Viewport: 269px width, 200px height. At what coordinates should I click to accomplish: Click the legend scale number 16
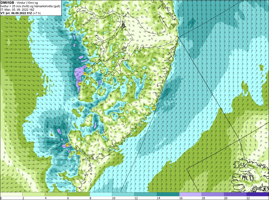coord(181,198)
